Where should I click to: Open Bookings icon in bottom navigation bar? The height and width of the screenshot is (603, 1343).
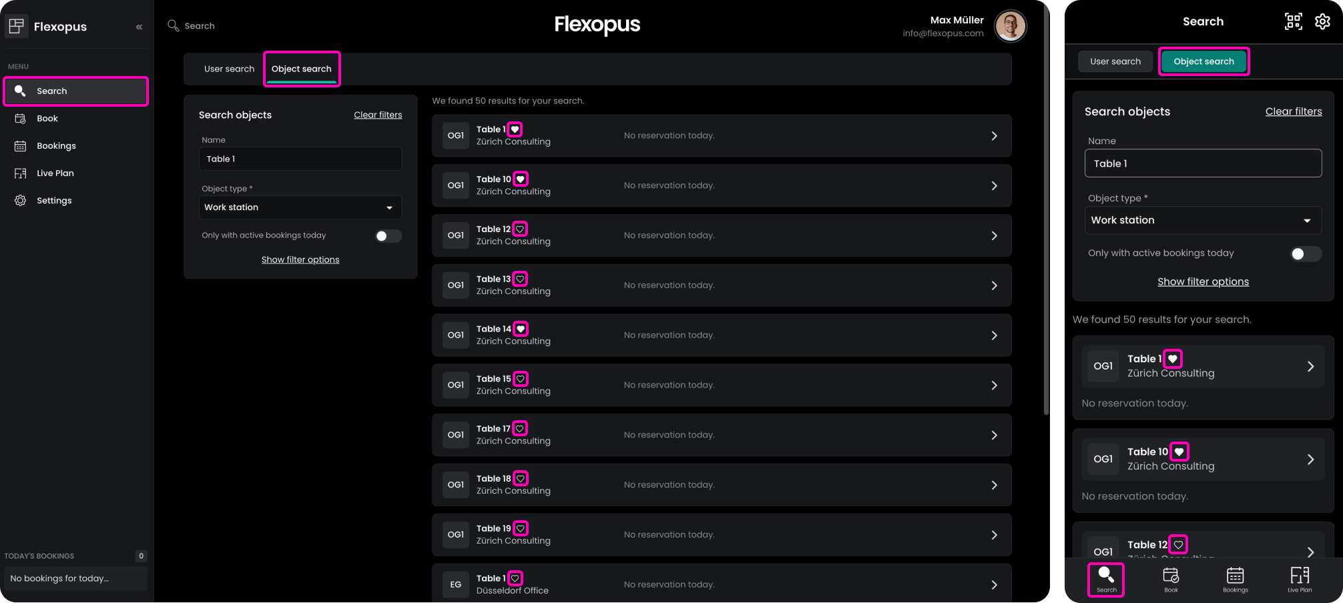click(1235, 579)
